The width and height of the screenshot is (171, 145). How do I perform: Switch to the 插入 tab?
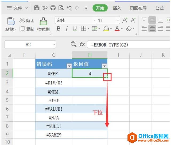pos(117,8)
